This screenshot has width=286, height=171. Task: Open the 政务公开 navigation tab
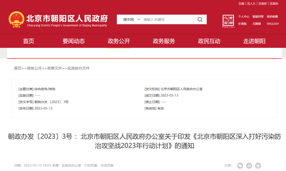tap(119, 41)
